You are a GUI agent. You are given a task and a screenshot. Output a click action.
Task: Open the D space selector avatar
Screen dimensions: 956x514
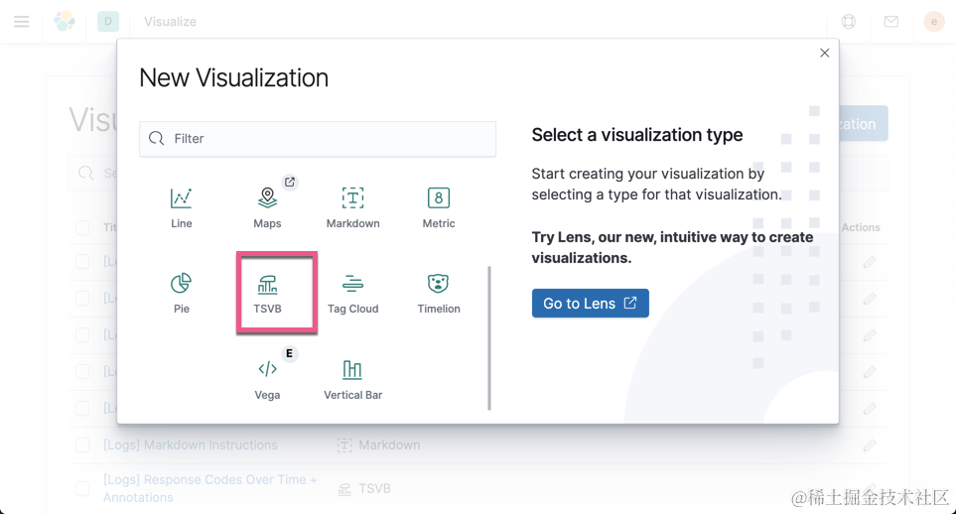click(108, 22)
